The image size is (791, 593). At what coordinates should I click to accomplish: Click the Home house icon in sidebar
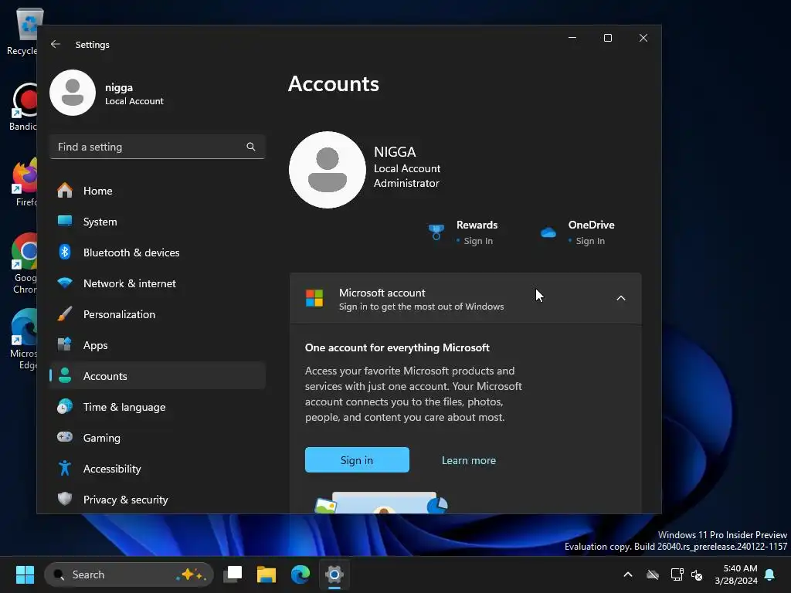65,191
